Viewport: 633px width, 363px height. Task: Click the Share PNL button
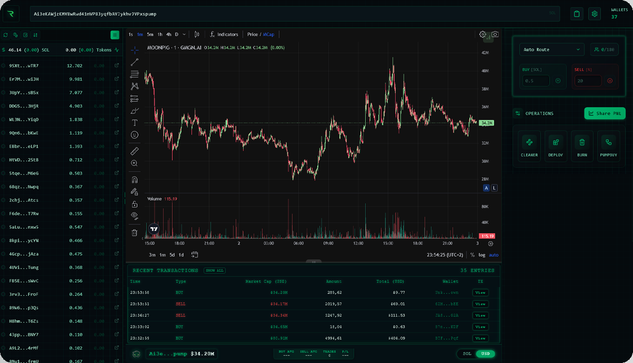coord(605,113)
